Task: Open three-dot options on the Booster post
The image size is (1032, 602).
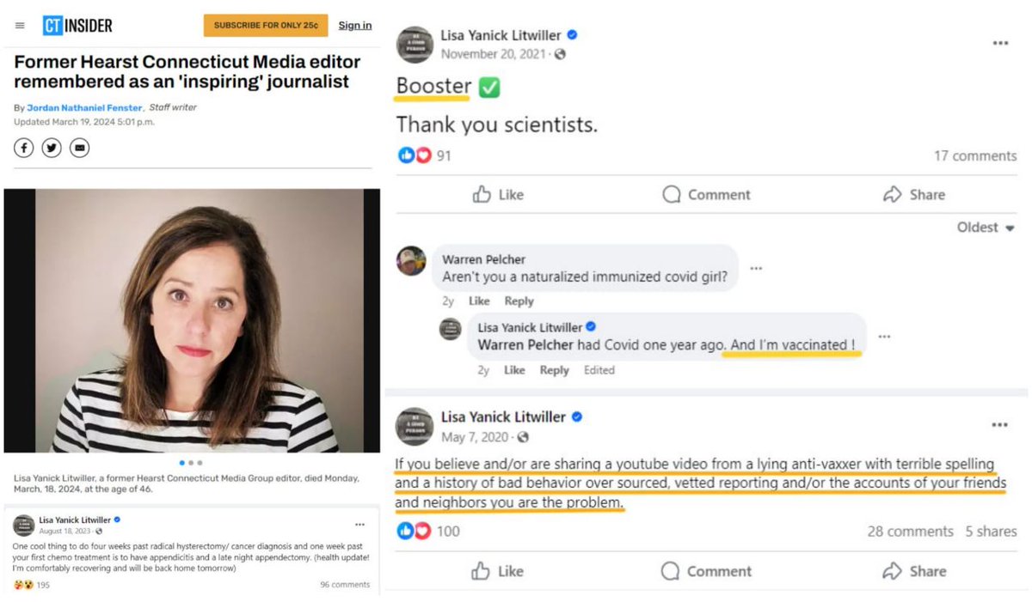Action: [1000, 43]
